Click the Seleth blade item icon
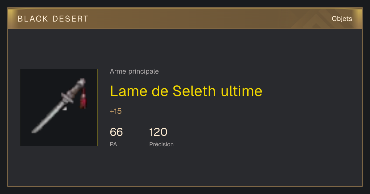 [x=59, y=107]
